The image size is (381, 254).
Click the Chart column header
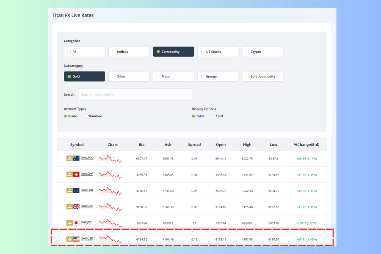113,145
